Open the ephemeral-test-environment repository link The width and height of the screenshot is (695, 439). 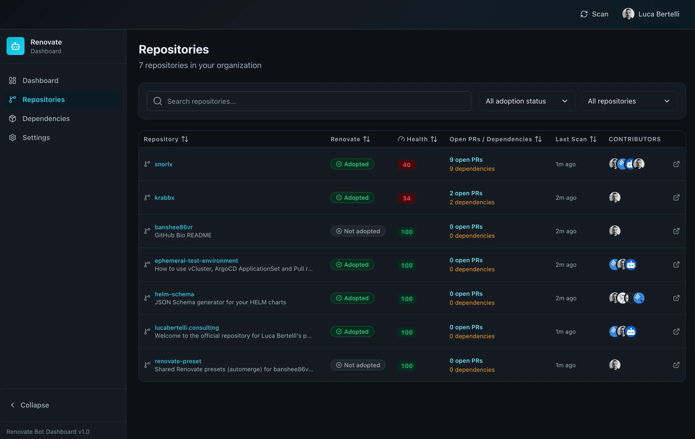pyautogui.click(x=196, y=260)
